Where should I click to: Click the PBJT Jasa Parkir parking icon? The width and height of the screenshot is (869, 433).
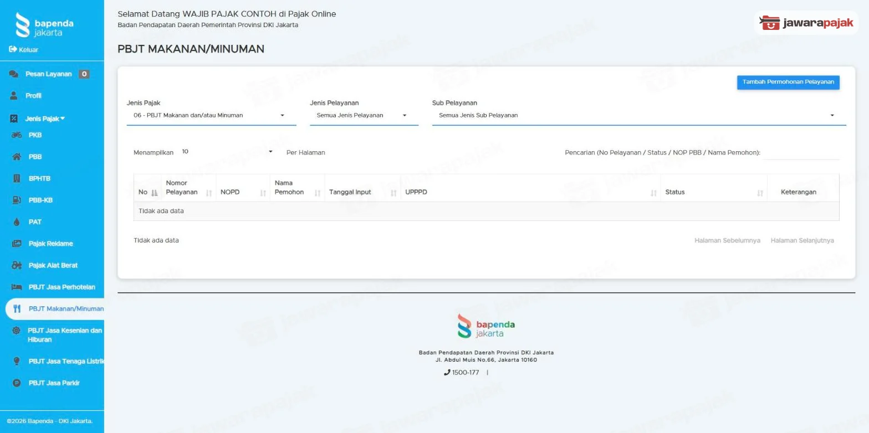pos(17,383)
